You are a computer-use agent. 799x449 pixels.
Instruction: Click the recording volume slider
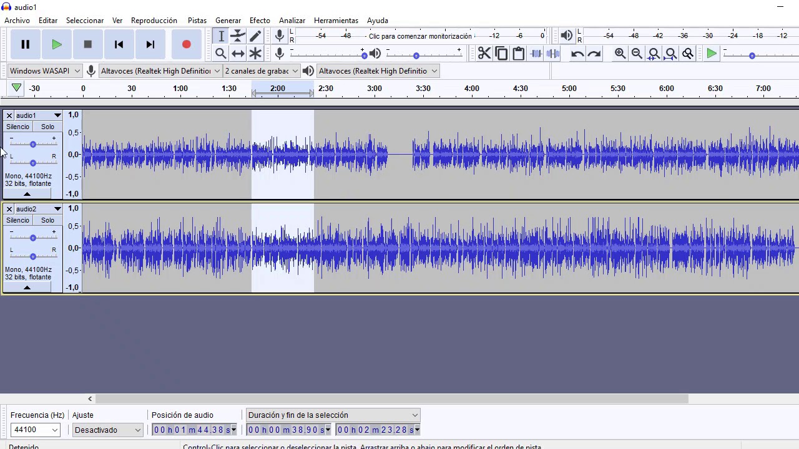328,55
